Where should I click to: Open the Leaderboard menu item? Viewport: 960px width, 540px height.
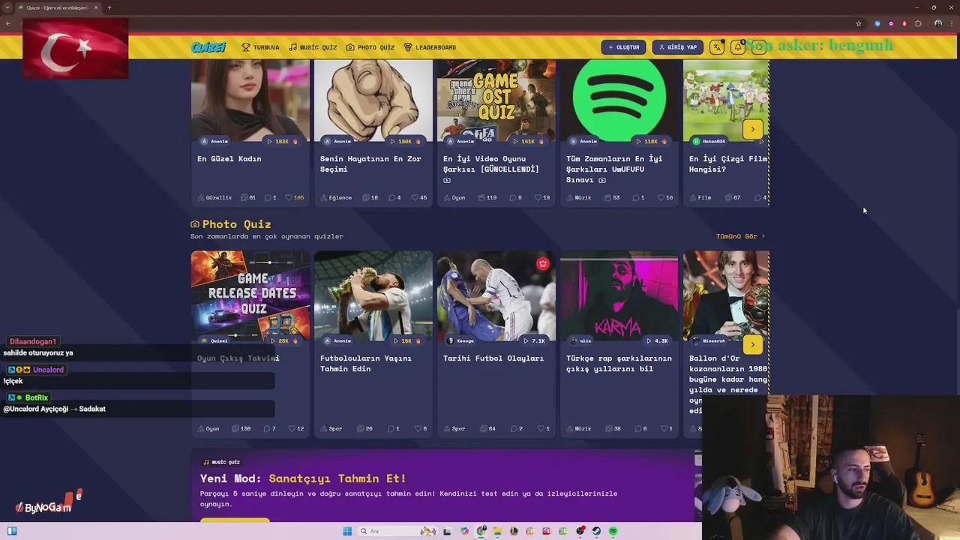(x=430, y=47)
